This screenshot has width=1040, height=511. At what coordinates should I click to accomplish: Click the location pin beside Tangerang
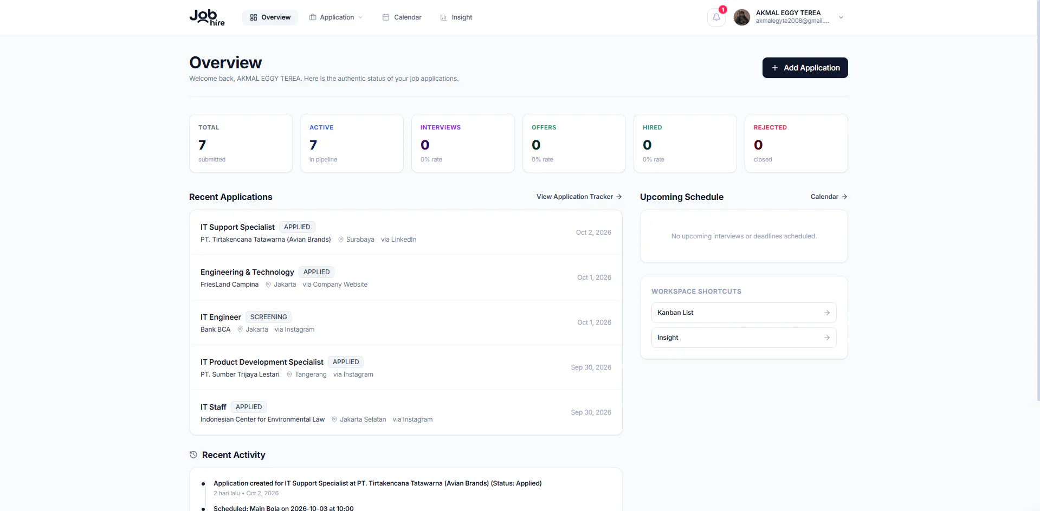click(x=289, y=374)
